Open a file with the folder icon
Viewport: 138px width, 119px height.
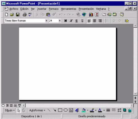tap(12, 14)
